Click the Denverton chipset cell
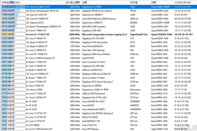 135,90
